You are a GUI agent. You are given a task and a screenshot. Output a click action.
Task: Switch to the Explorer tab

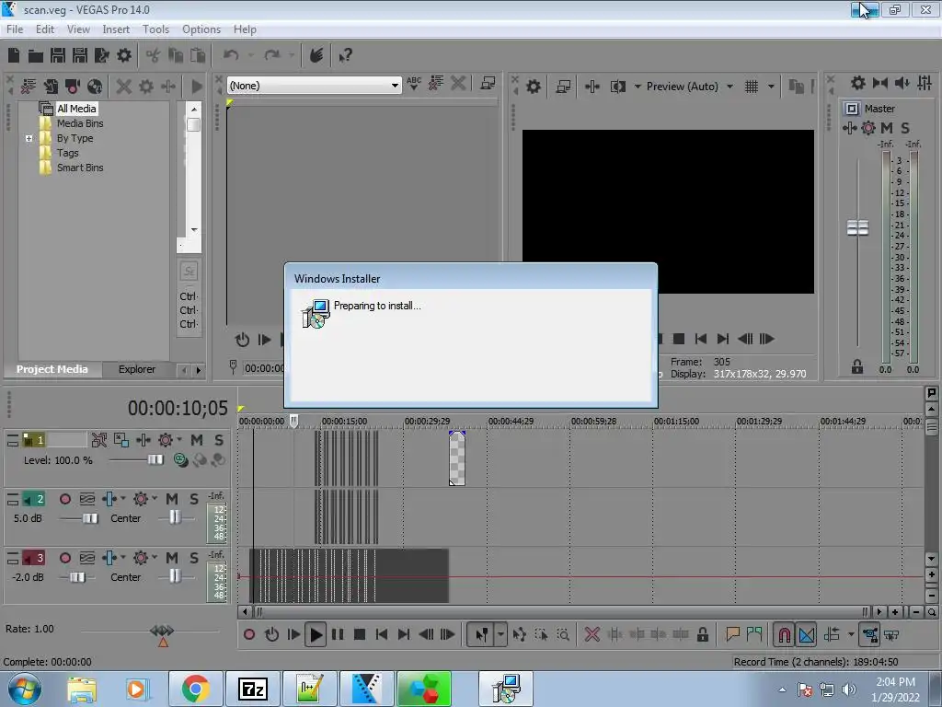click(136, 369)
